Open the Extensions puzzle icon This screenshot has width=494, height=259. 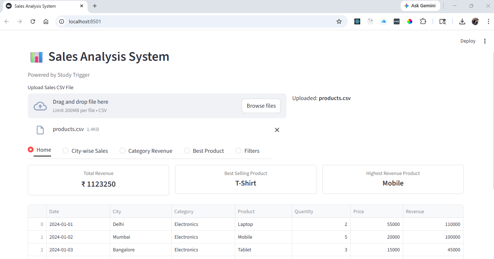click(x=423, y=21)
